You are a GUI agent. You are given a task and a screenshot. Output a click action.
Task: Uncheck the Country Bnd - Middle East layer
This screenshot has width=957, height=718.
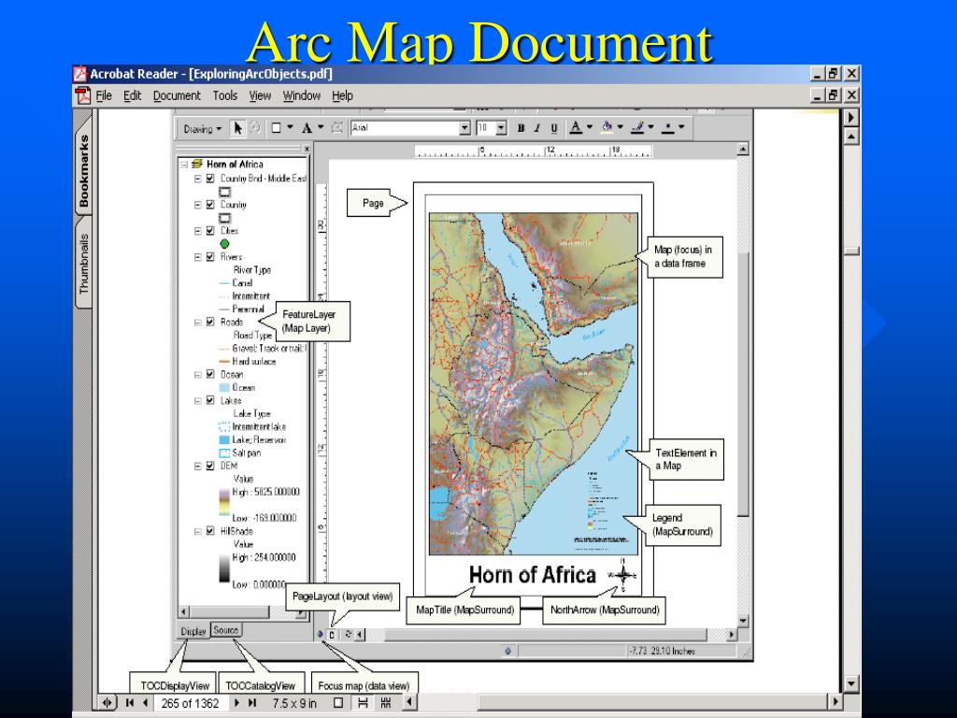210,179
